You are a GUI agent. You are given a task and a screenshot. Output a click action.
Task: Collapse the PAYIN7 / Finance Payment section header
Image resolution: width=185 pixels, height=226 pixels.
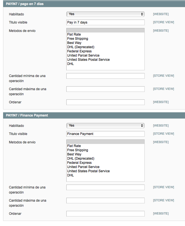click(27, 115)
